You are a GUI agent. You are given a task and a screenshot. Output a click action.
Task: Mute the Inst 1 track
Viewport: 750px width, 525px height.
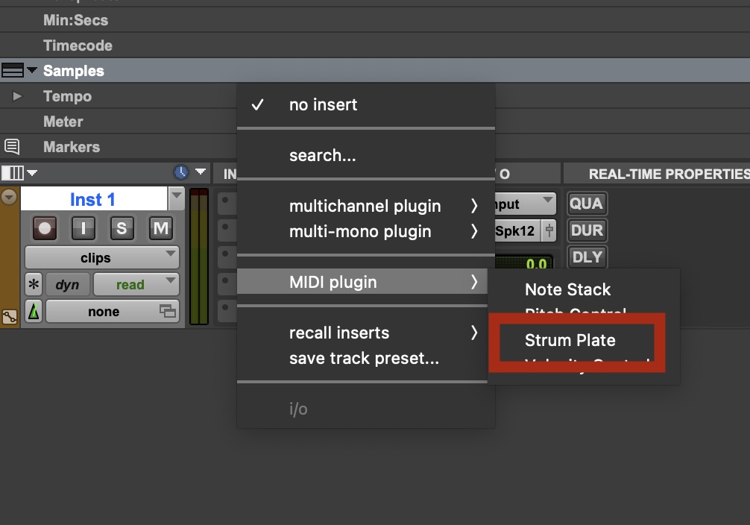point(160,229)
